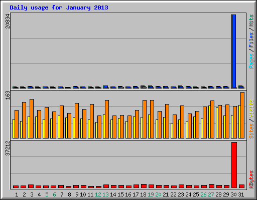Click the orange Sites bar for day 18
The image size is (257, 200).
point(145,119)
